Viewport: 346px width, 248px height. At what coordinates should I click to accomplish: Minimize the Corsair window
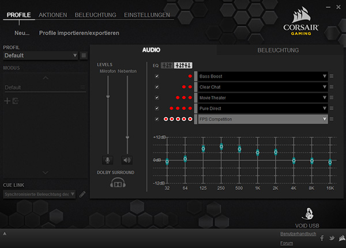coord(328,7)
